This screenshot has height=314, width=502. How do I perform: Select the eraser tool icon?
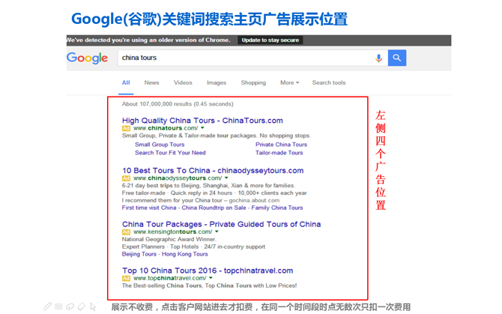coord(82,307)
